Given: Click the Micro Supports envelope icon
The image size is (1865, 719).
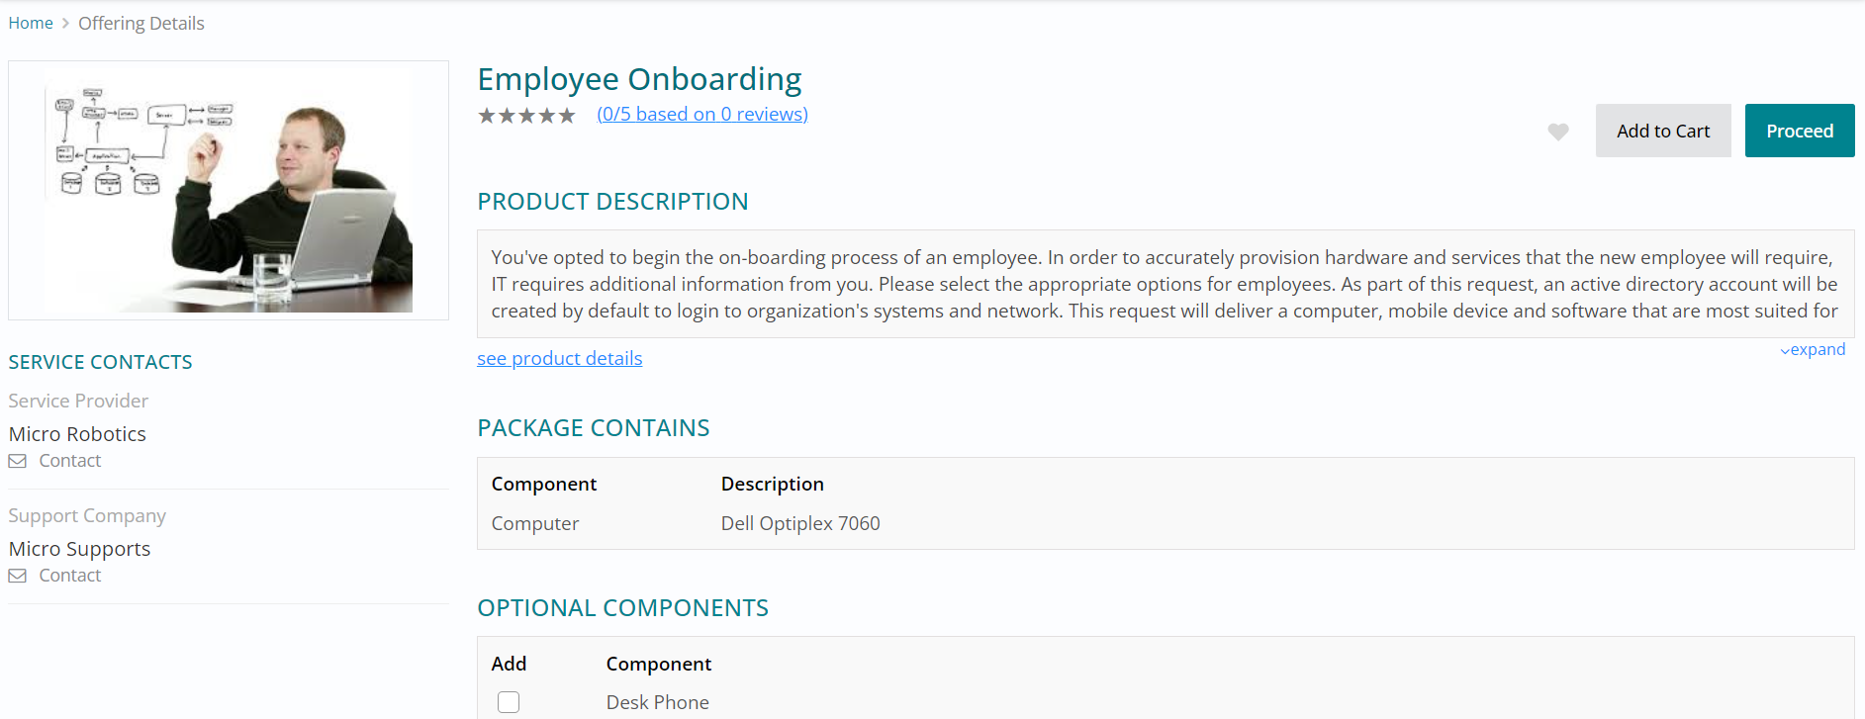Looking at the screenshot, I should (18, 576).
